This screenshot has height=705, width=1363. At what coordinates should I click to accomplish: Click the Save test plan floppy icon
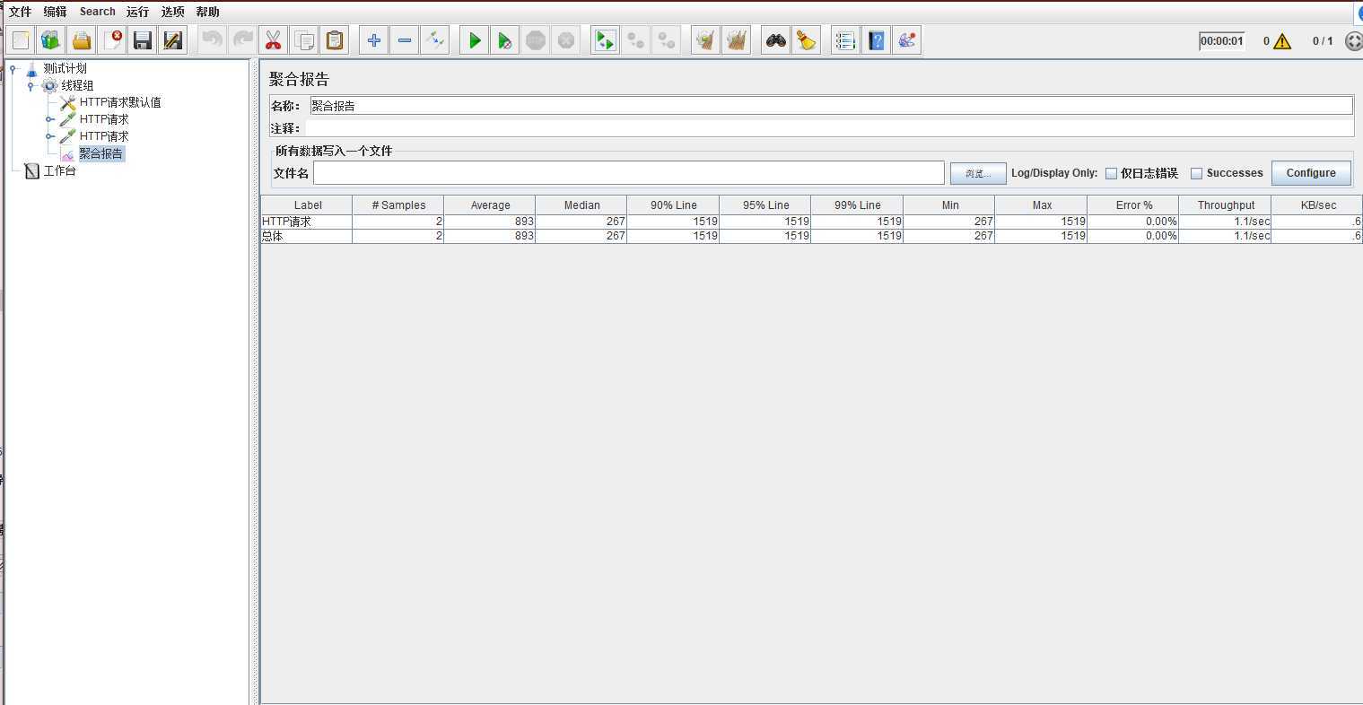point(142,40)
